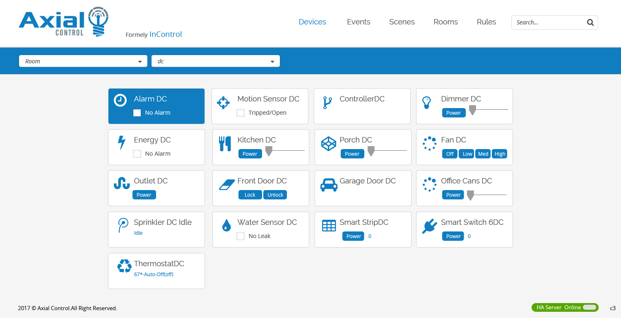Click the Alarm DC clock icon
Image resolution: width=621 pixels, height=318 pixels.
120,100
